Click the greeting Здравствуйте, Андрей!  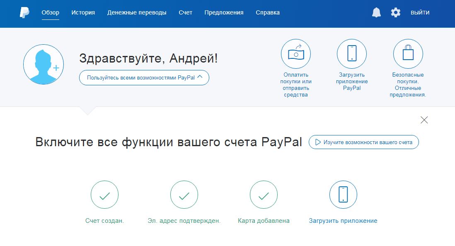[148, 58]
